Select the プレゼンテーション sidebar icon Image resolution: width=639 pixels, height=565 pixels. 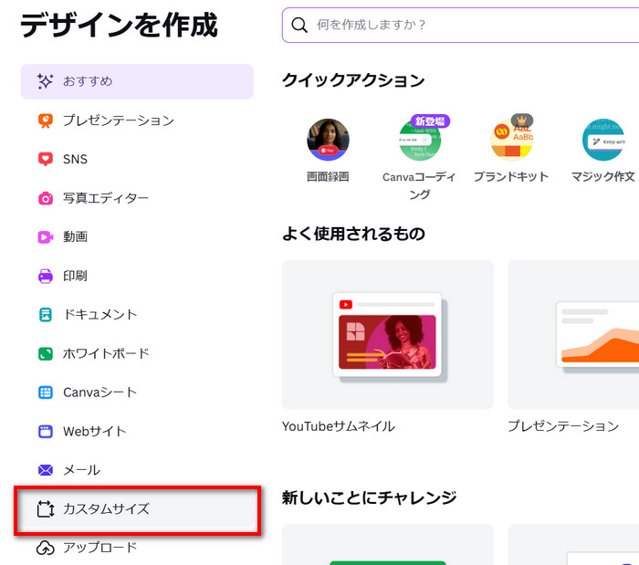45,120
